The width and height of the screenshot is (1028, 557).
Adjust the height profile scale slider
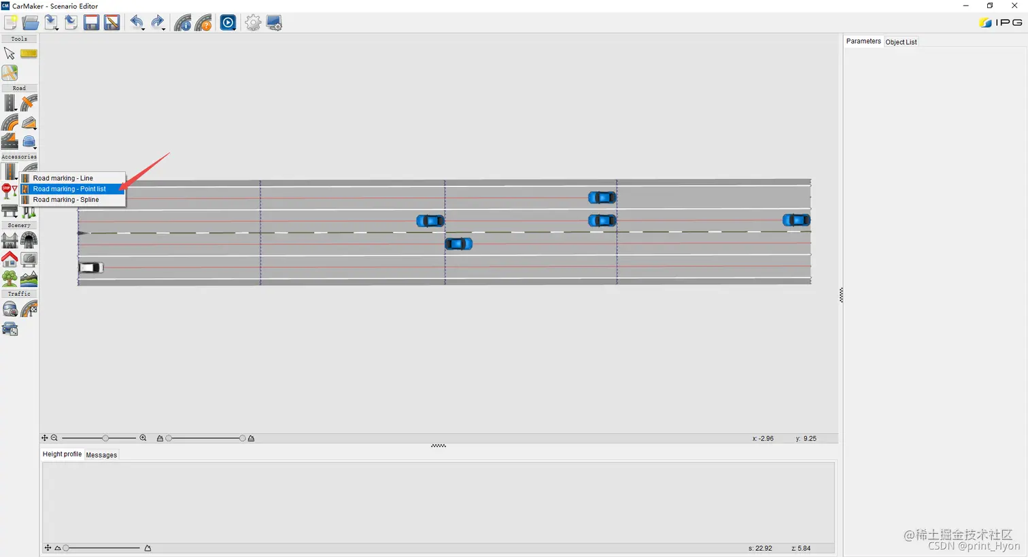point(103,548)
